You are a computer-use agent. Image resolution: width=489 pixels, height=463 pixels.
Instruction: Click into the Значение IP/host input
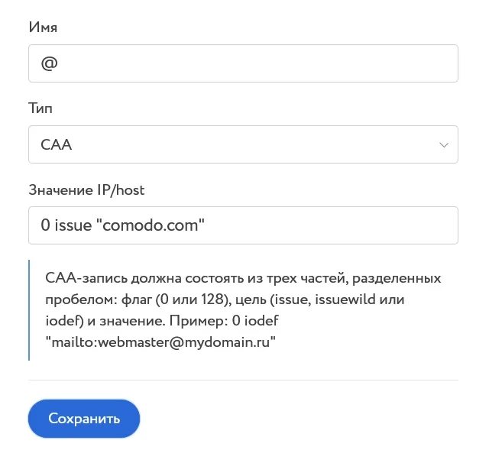[243, 225]
